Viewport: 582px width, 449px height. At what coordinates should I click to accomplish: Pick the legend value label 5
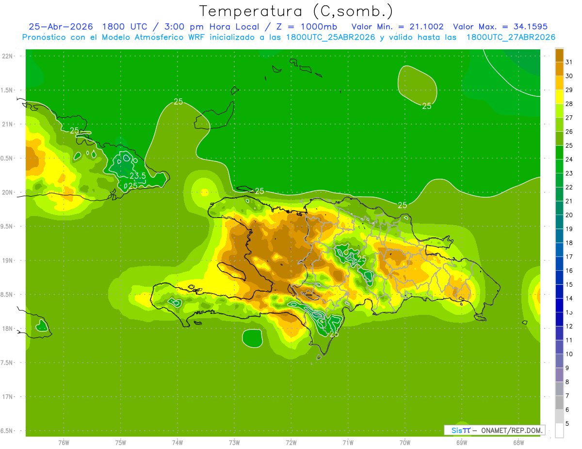coord(567,423)
